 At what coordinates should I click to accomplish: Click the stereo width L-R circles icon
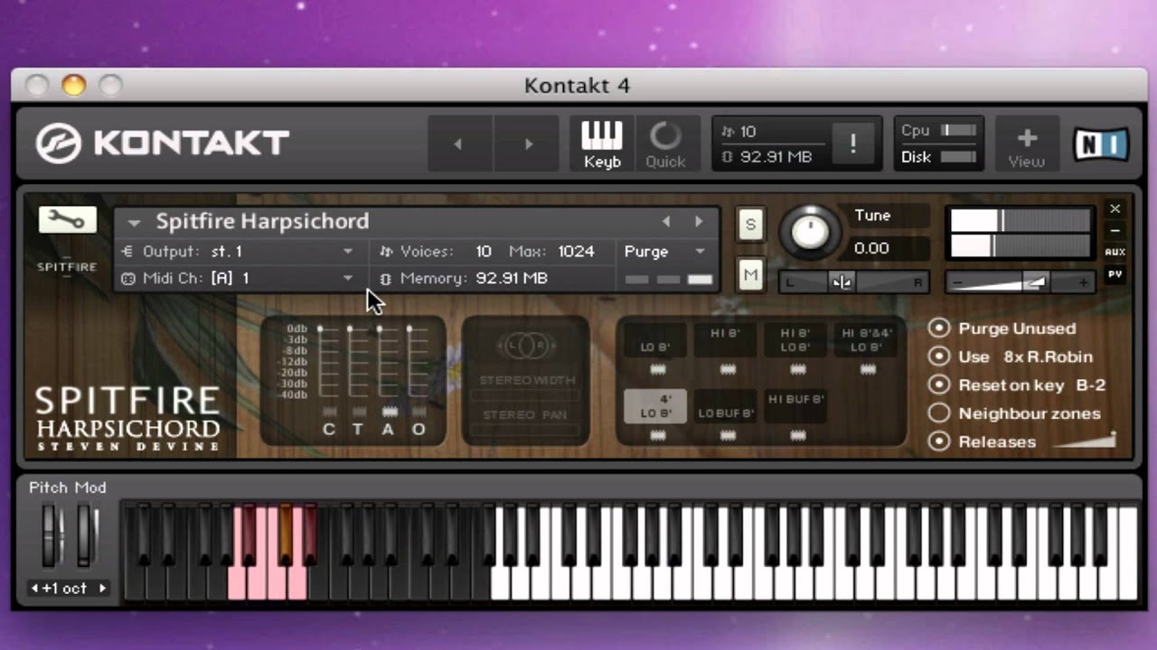point(525,346)
